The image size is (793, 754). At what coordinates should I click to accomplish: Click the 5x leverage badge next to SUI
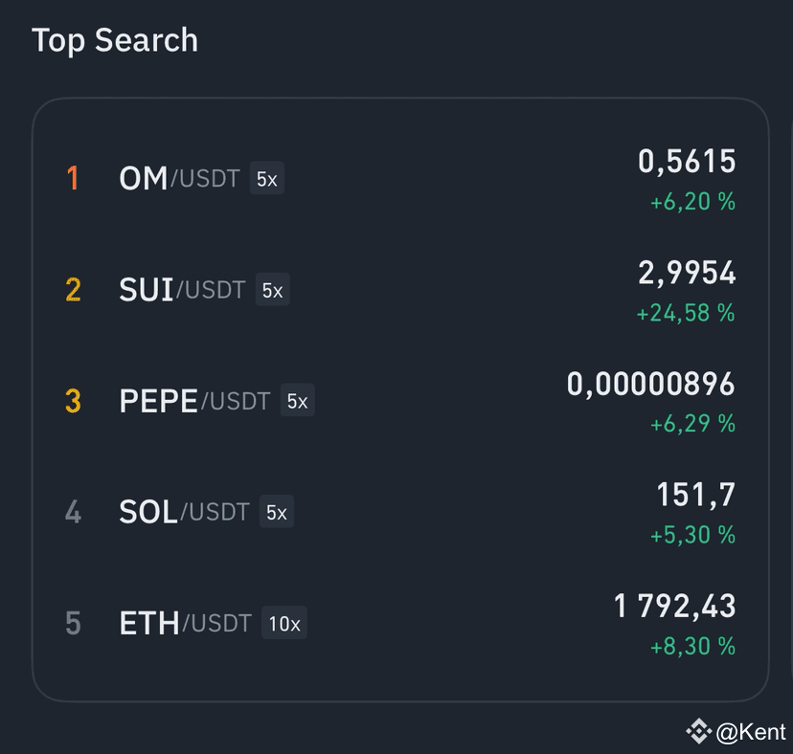[273, 290]
